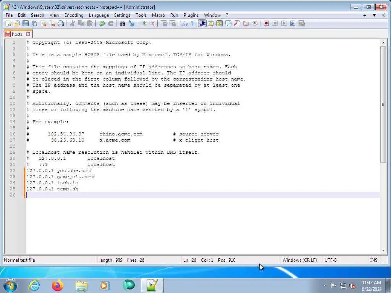Open the ? help menu

point(227,15)
